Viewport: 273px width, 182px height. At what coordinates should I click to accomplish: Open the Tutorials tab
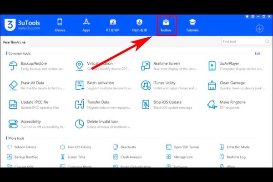click(x=192, y=25)
